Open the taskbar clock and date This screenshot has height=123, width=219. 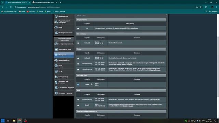[x=209, y=121]
